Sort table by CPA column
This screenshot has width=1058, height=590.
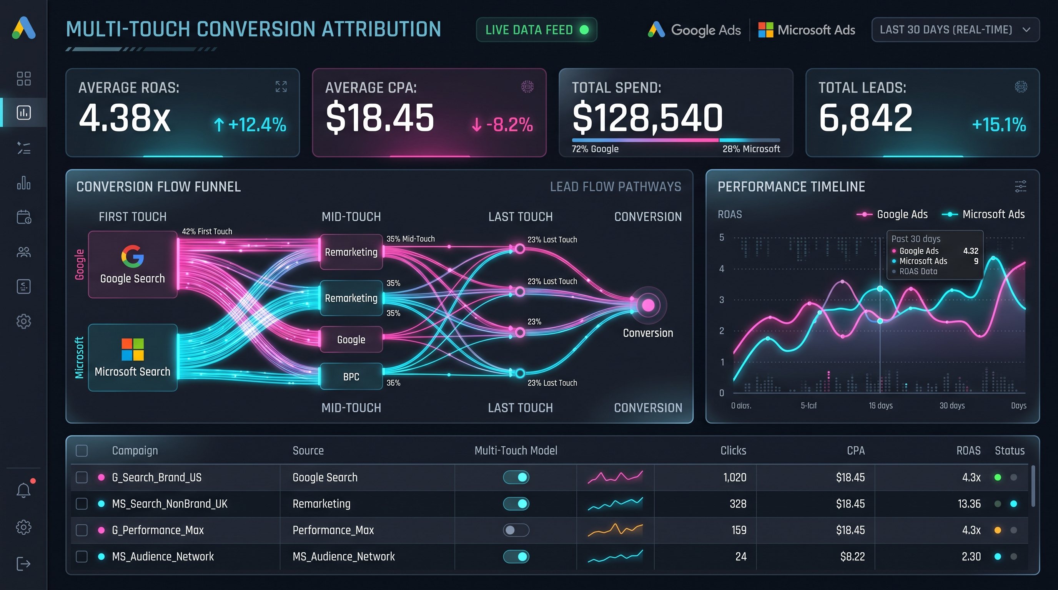pyautogui.click(x=855, y=451)
